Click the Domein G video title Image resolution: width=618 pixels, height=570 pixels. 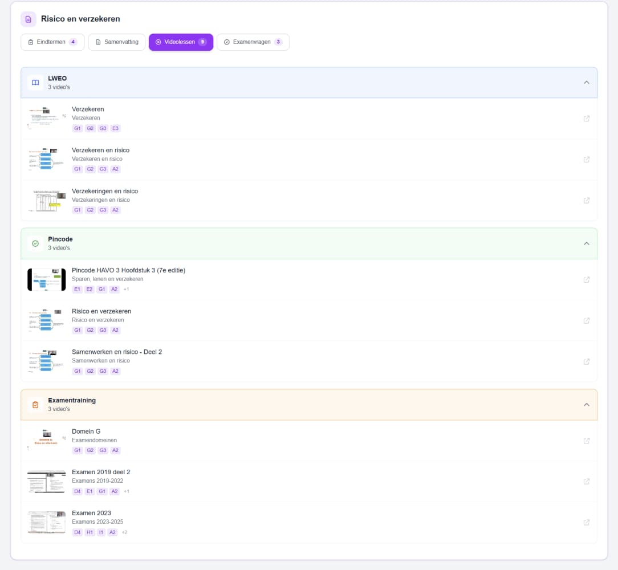[86, 431]
